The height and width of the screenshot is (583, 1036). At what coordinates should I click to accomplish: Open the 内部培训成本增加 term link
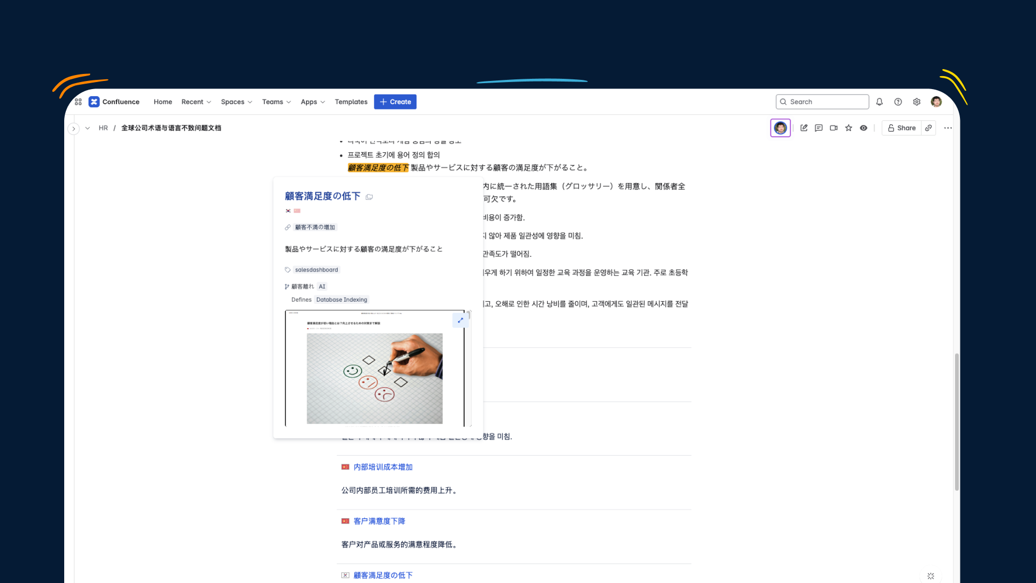(383, 467)
